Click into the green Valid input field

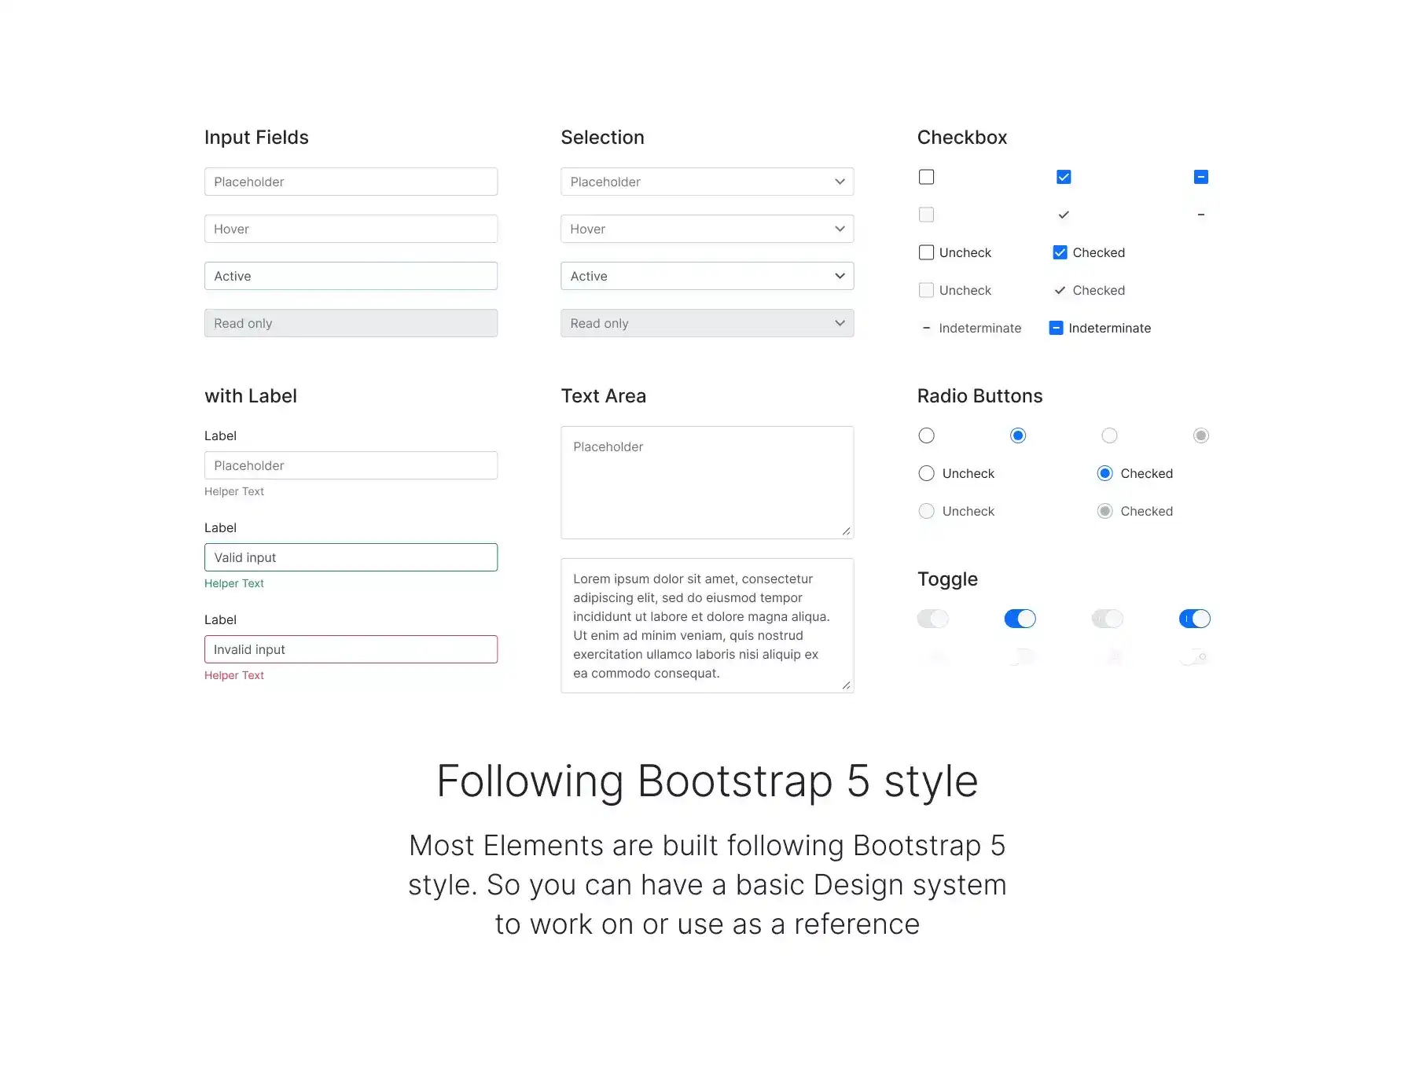pyautogui.click(x=351, y=557)
